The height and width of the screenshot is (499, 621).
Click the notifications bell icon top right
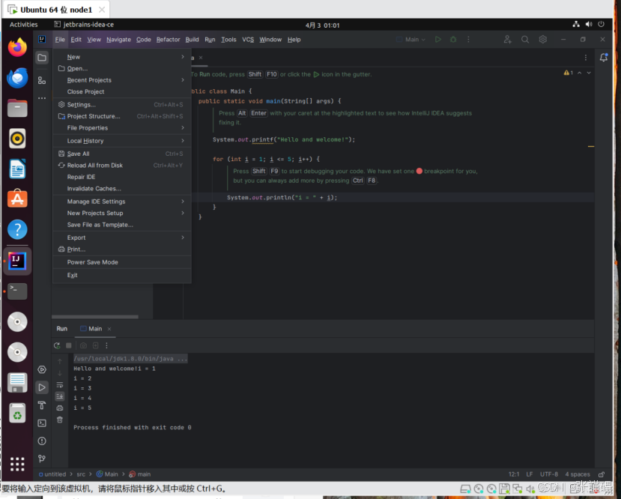605,57
